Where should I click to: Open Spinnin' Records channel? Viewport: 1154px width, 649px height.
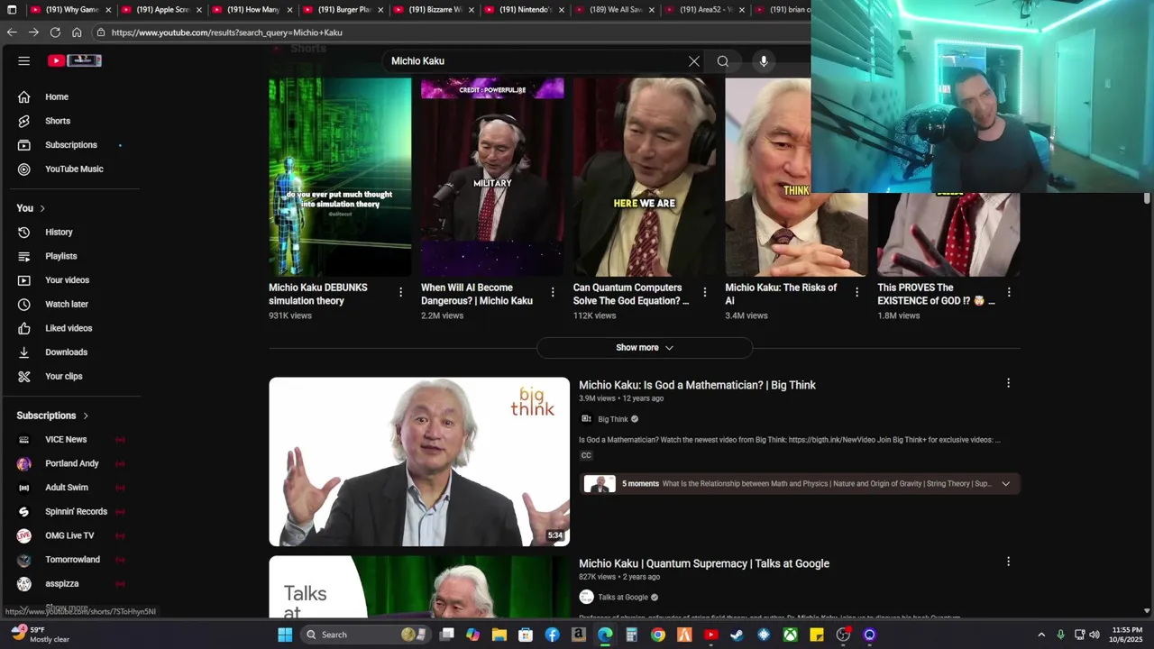(75, 511)
